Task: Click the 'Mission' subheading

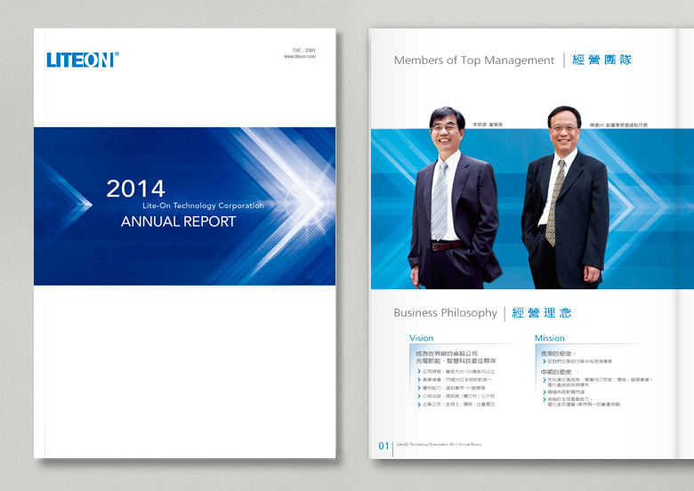Action: [x=550, y=338]
